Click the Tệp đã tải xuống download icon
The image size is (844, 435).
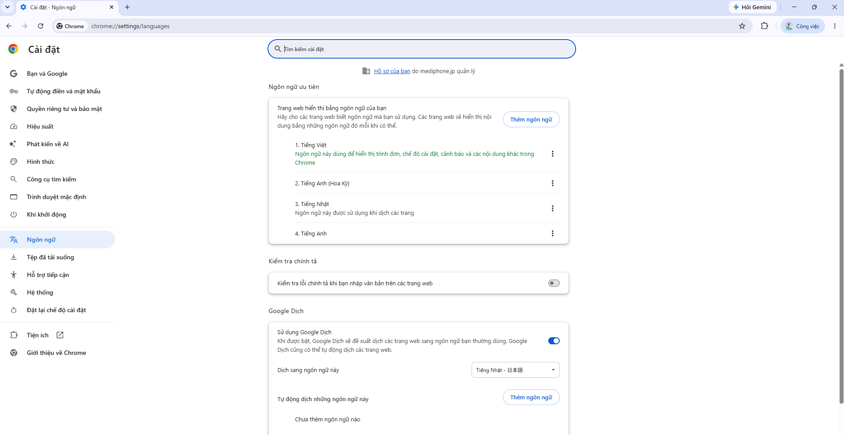pyautogui.click(x=14, y=257)
